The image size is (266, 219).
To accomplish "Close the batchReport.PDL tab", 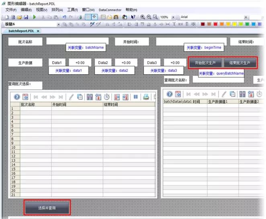I will (x=38, y=31).
